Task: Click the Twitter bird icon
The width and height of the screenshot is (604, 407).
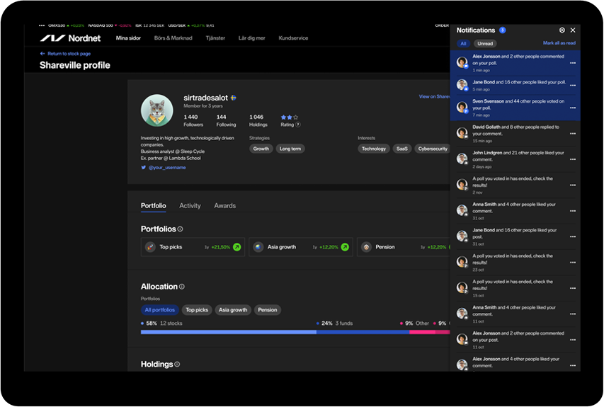Action: pos(143,168)
